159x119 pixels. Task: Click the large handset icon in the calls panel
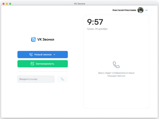tap(116, 65)
